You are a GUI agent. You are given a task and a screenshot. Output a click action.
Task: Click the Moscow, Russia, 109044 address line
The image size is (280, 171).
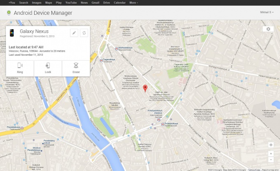click(37, 51)
